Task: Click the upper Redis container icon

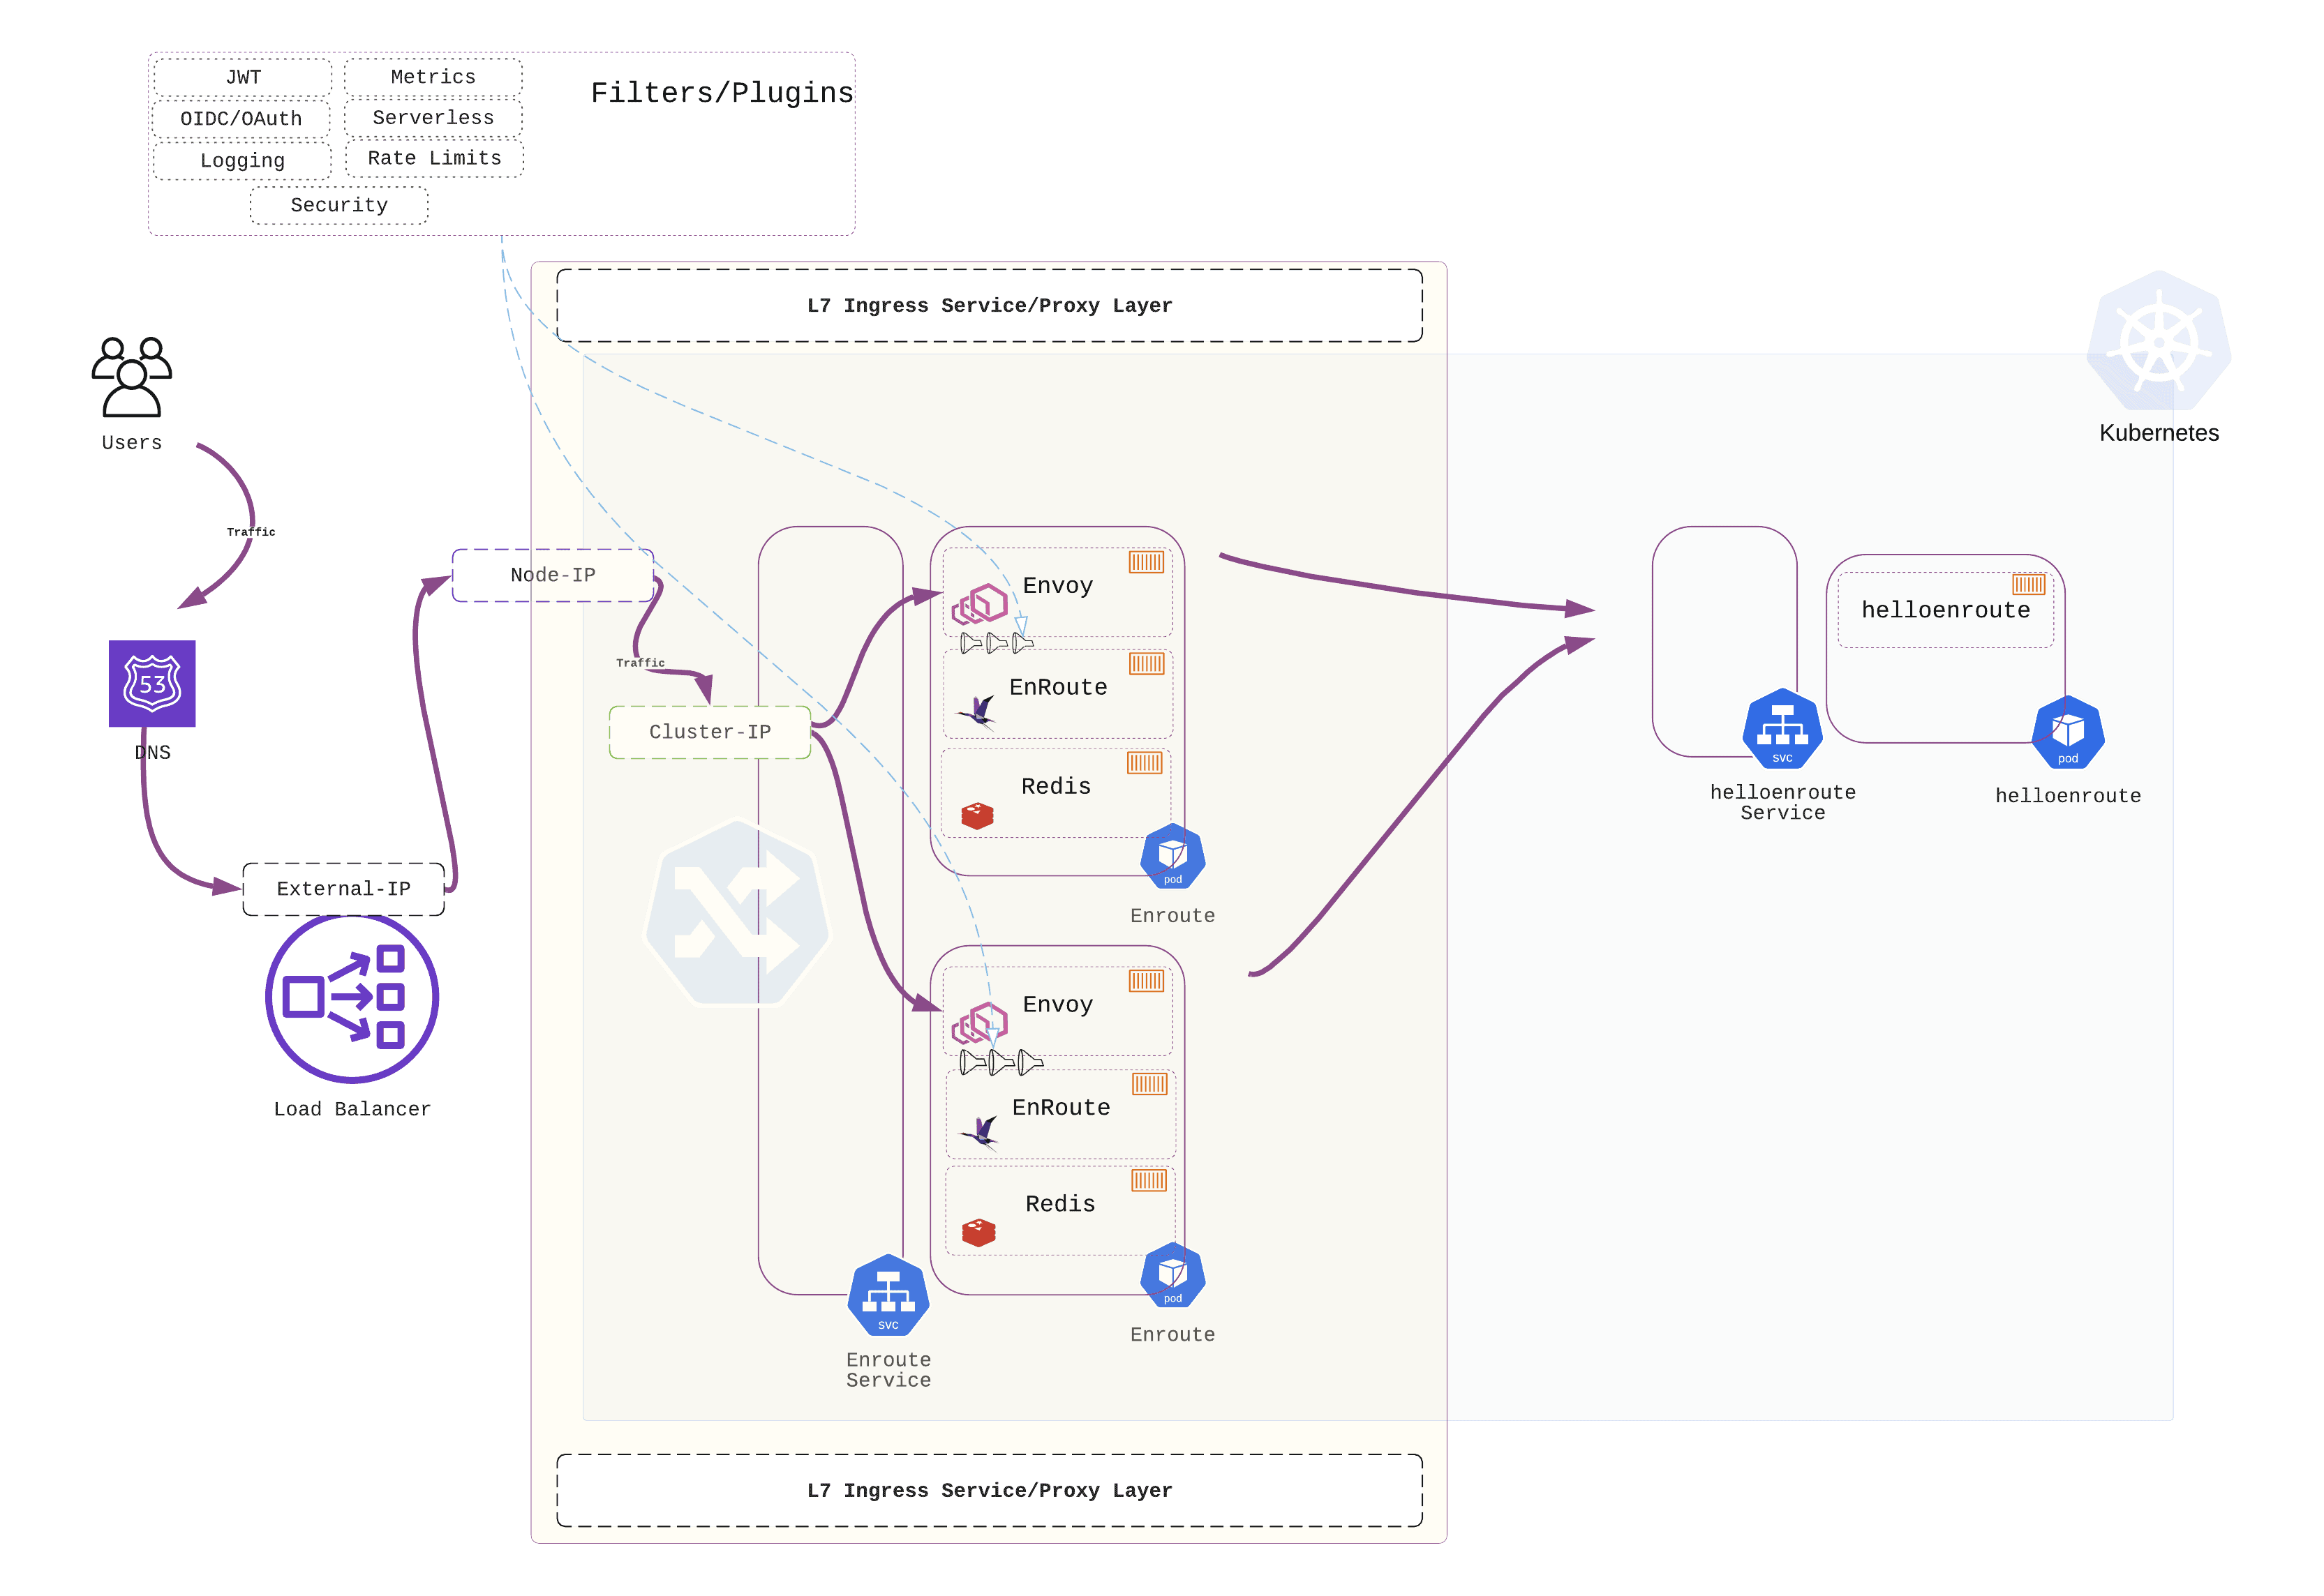Action: click(x=1145, y=763)
